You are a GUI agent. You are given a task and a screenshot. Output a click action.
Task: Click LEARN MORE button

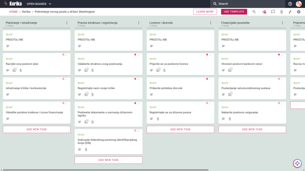click(x=205, y=12)
